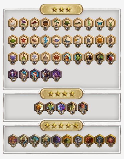This screenshot has width=124, height=159.
Task: Click the red-haired girl rank 18 portrait
Action: point(35,75)
